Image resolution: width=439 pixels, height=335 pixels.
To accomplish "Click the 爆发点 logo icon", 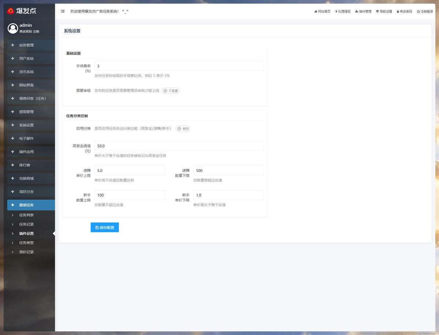I will [x=11, y=11].
